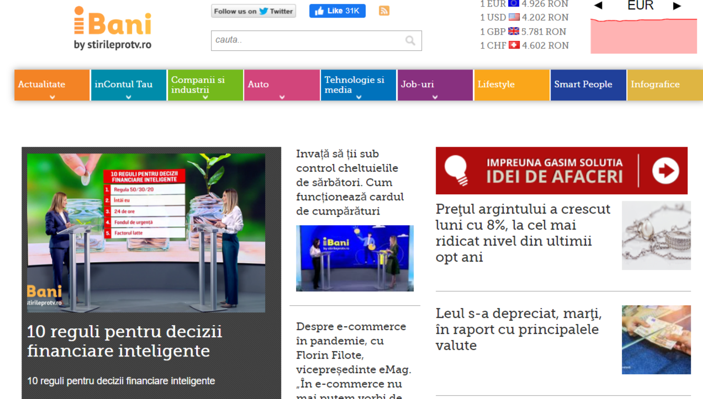703x399 pixels.
Task: Expand the Job-uri dropdown arrow
Action: point(435,96)
